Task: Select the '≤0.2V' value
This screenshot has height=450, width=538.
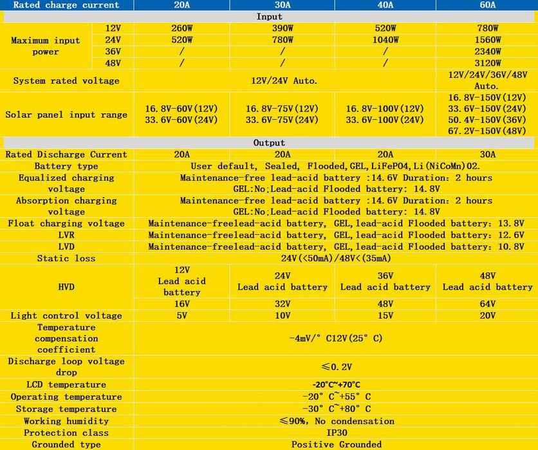Action: 337,367
